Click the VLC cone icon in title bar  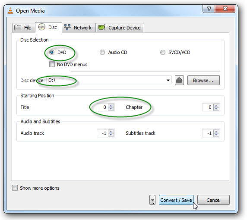(x=10, y=11)
